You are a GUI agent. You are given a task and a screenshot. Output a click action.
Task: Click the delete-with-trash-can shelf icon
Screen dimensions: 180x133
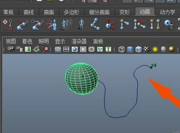coord(169,25)
